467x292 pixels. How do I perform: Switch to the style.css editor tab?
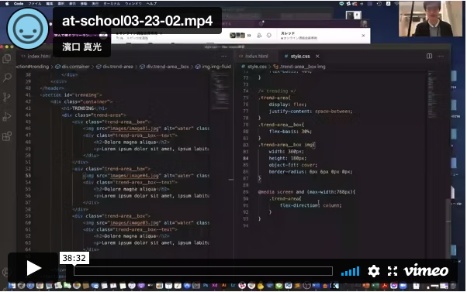(300, 57)
